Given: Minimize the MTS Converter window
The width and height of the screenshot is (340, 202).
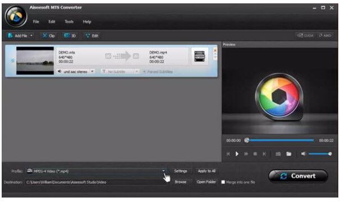Looking at the screenshot, I should (314, 8).
